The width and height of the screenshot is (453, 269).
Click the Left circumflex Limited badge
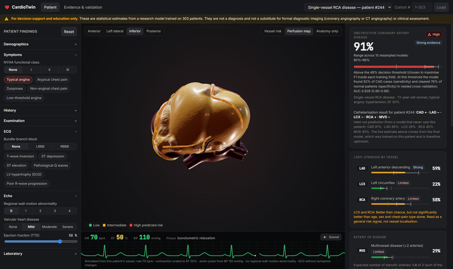coord(403,183)
